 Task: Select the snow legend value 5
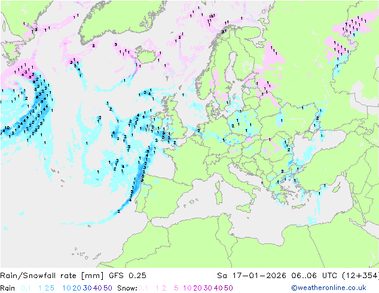(176, 288)
